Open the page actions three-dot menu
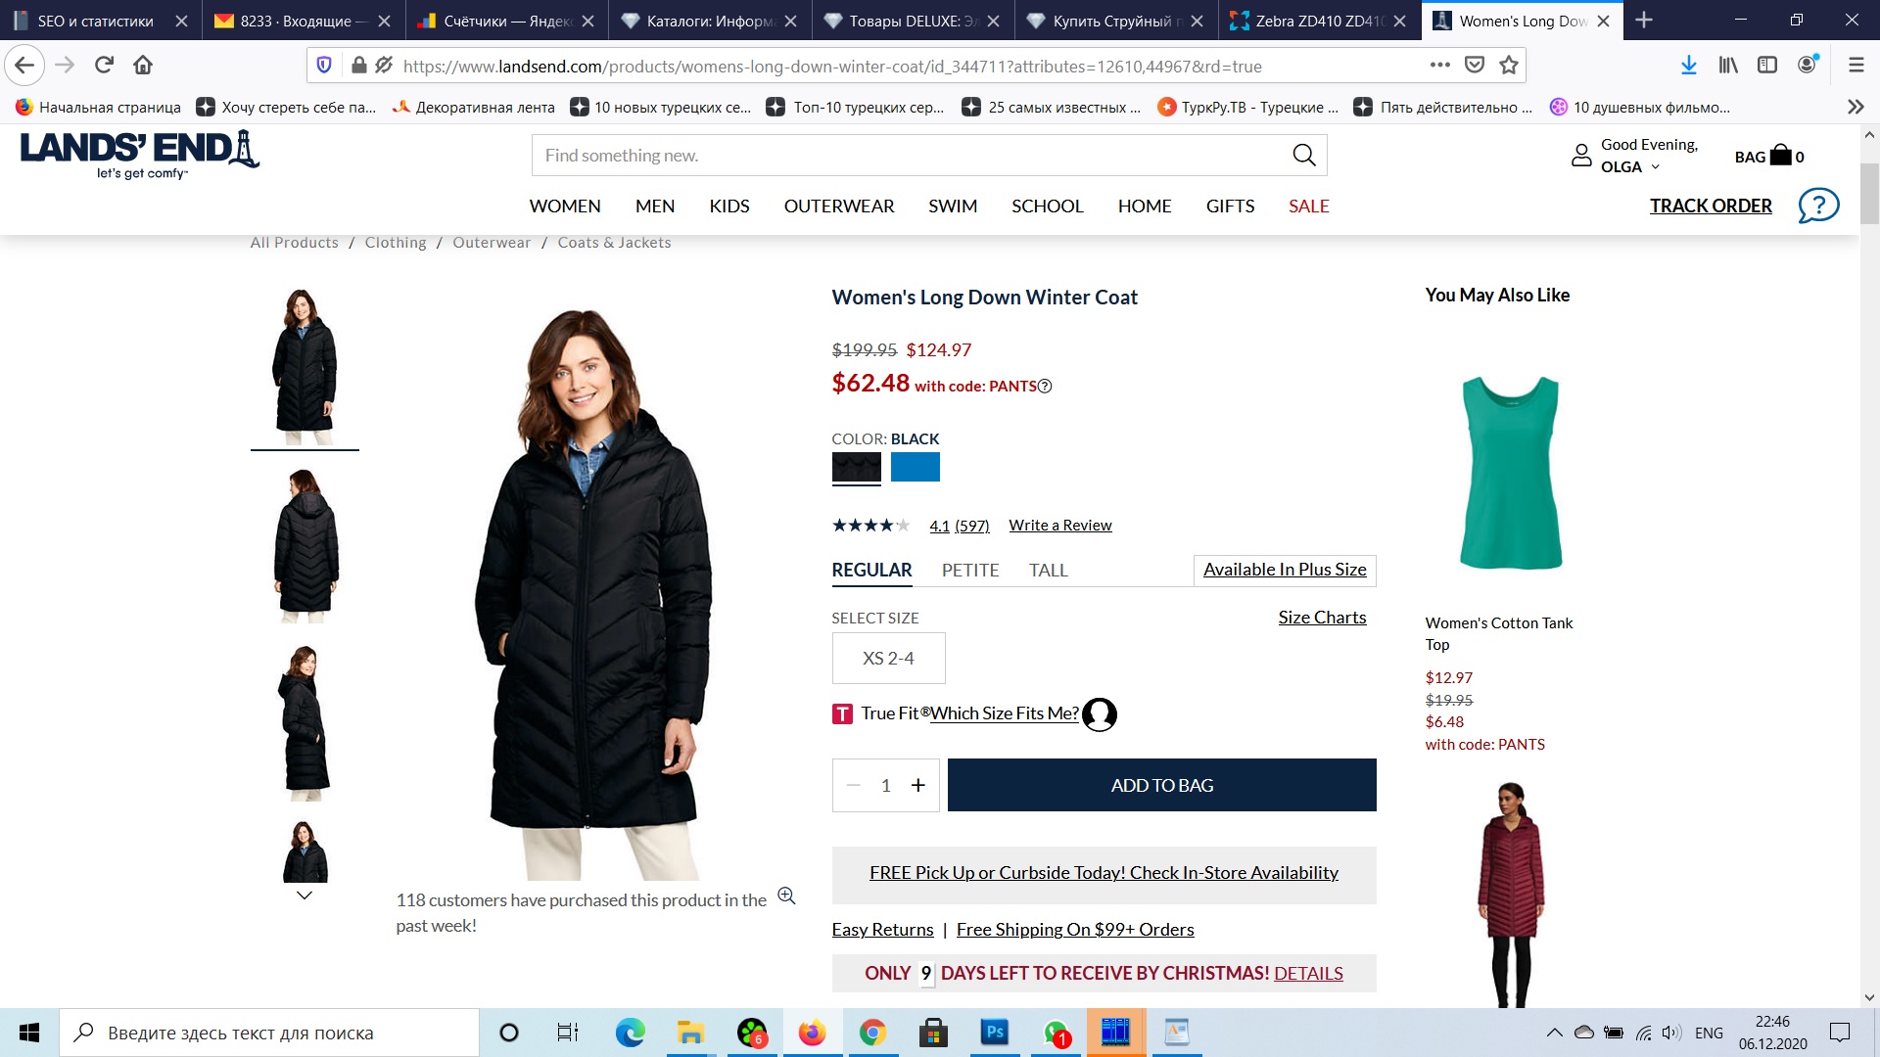Image resolution: width=1880 pixels, height=1057 pixels. [x=1439, y=66]
